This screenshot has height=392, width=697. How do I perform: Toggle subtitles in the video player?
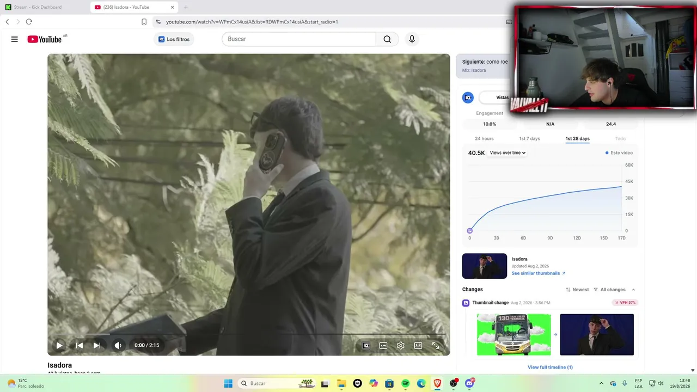(383, 345)
